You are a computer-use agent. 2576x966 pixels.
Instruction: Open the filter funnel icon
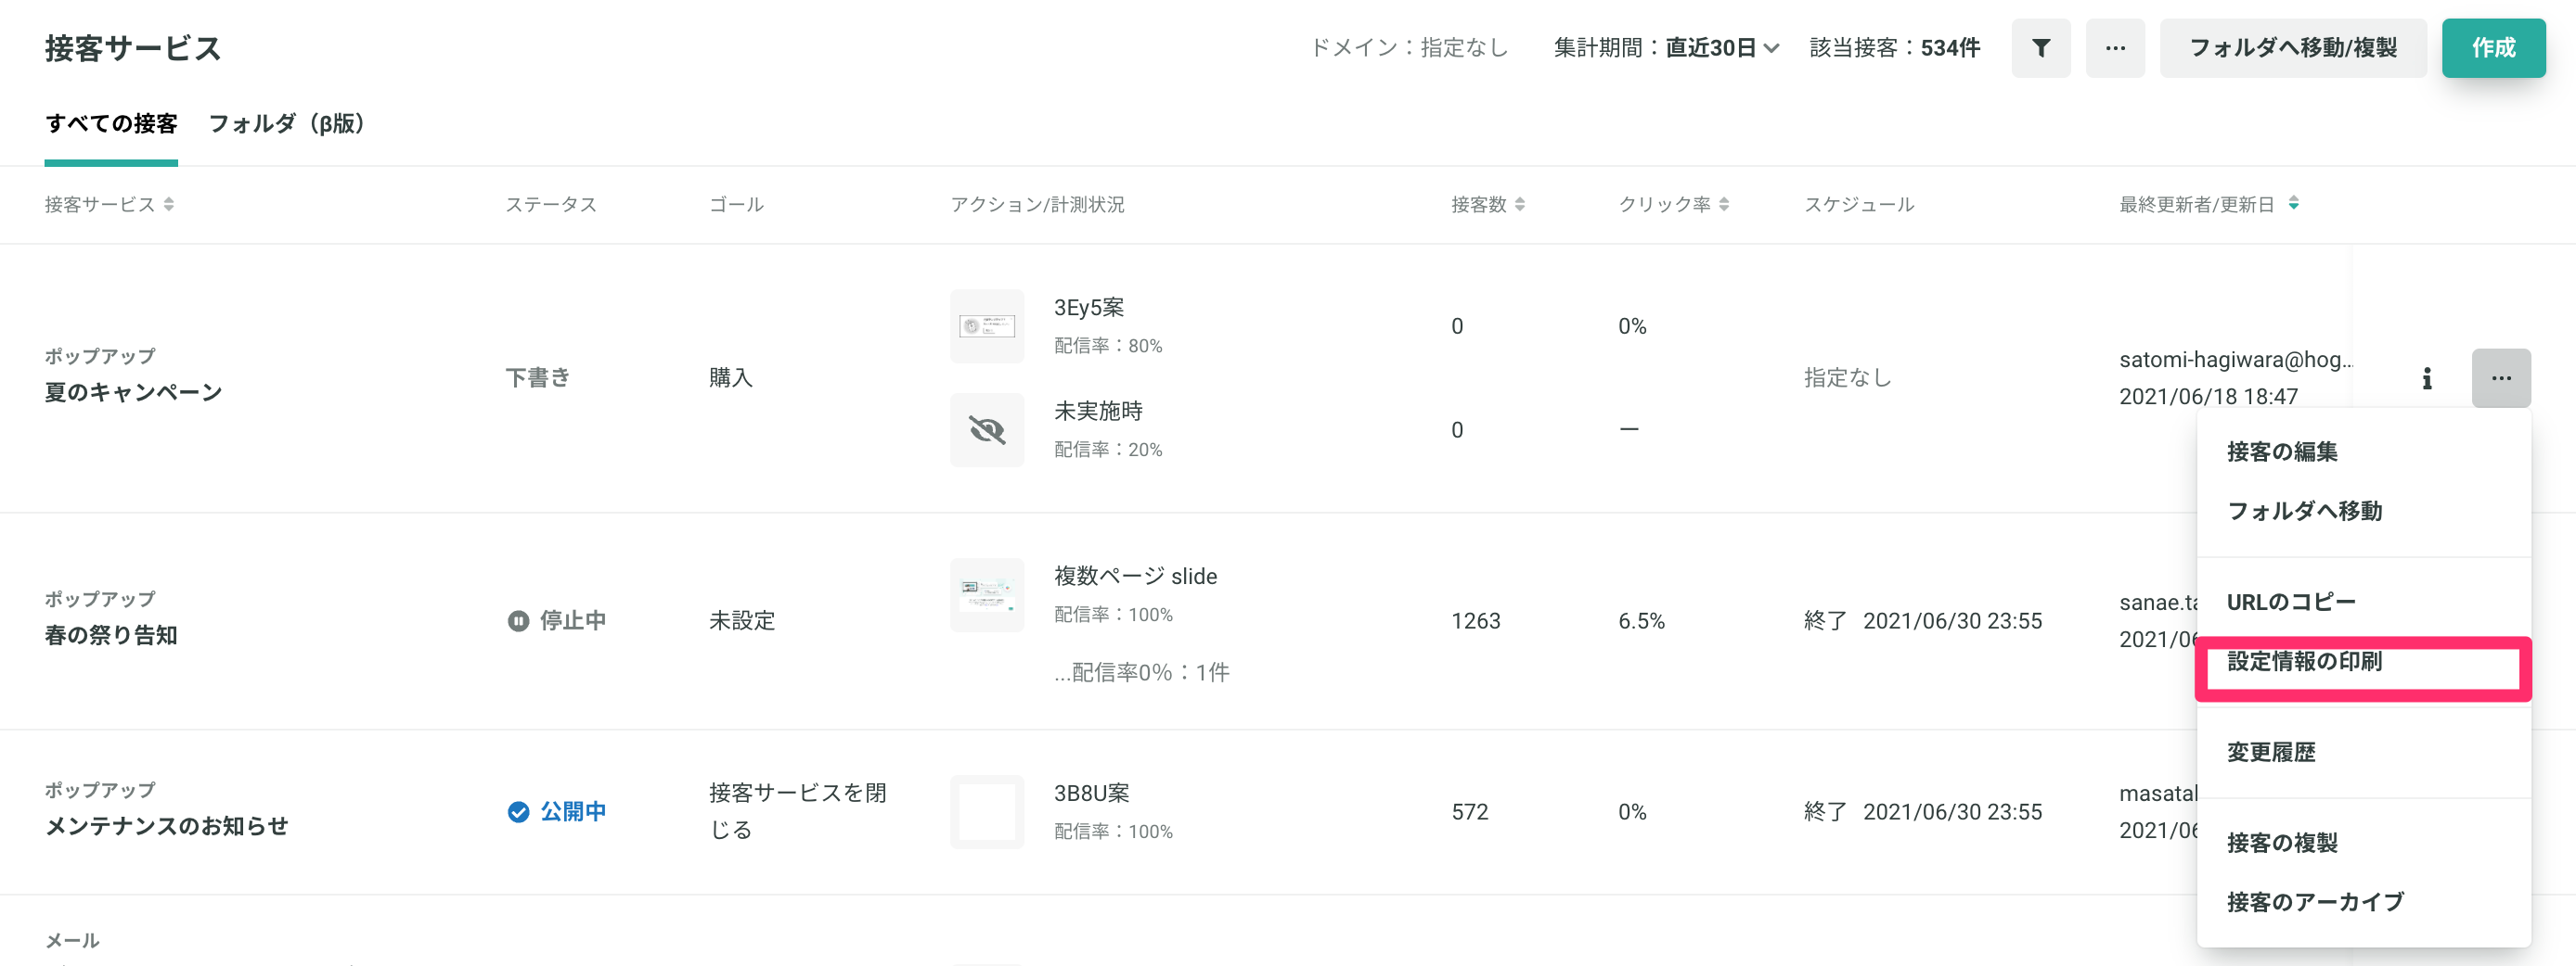[x=2040, y=48]
